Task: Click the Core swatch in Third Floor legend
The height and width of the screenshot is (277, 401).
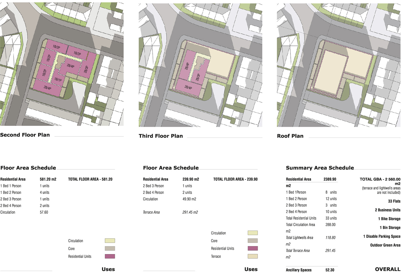Action: [x=252, y=241]
